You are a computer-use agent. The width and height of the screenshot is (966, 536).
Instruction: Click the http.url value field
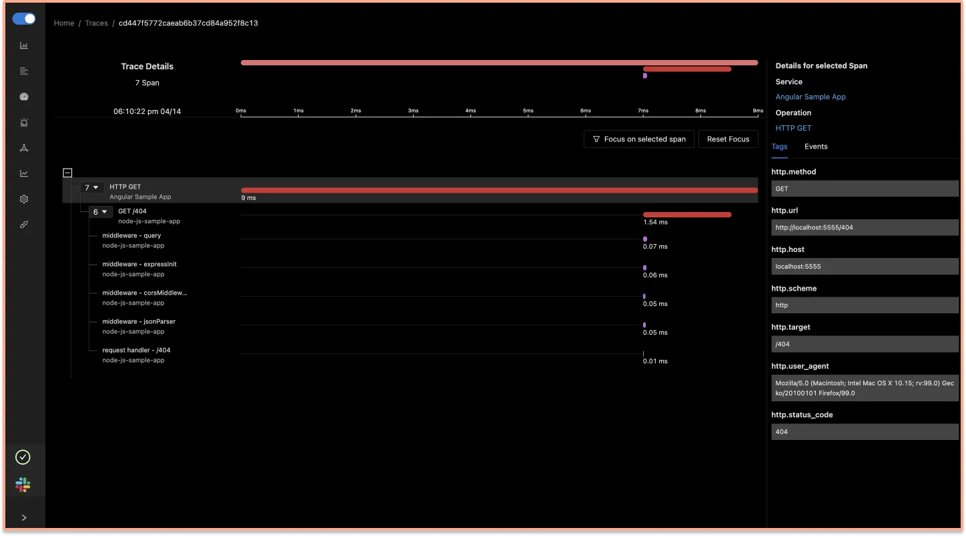865,227
